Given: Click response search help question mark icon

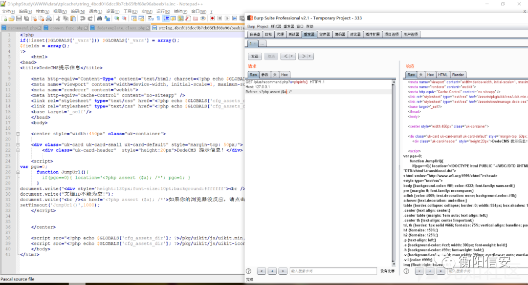Looking at the screenshot, I should (406, 271).
